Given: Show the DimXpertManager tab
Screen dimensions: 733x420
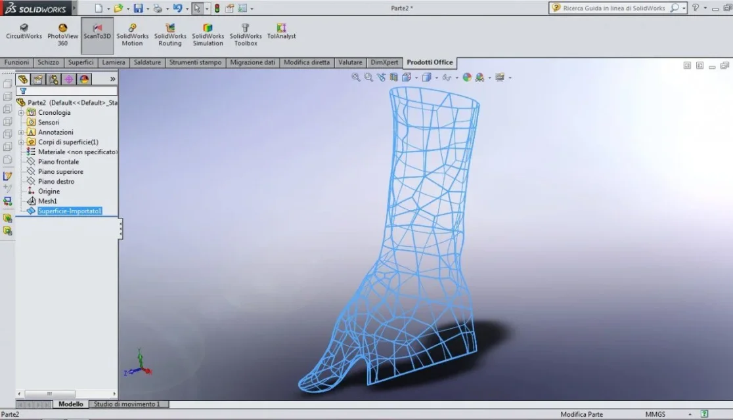Looking at the screenshot, I should pos(69,79).
